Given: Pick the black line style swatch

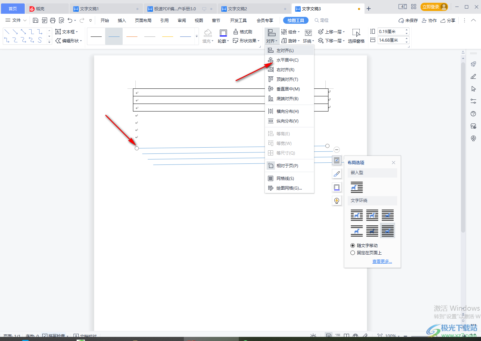Looking at the screenshot, I should tap(96, 36).
